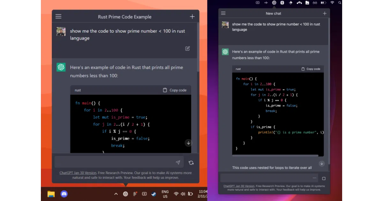Click Wi-Fi icon in macOS menu bar
This screenshot has height=201, width=383.
coord(332,3)
